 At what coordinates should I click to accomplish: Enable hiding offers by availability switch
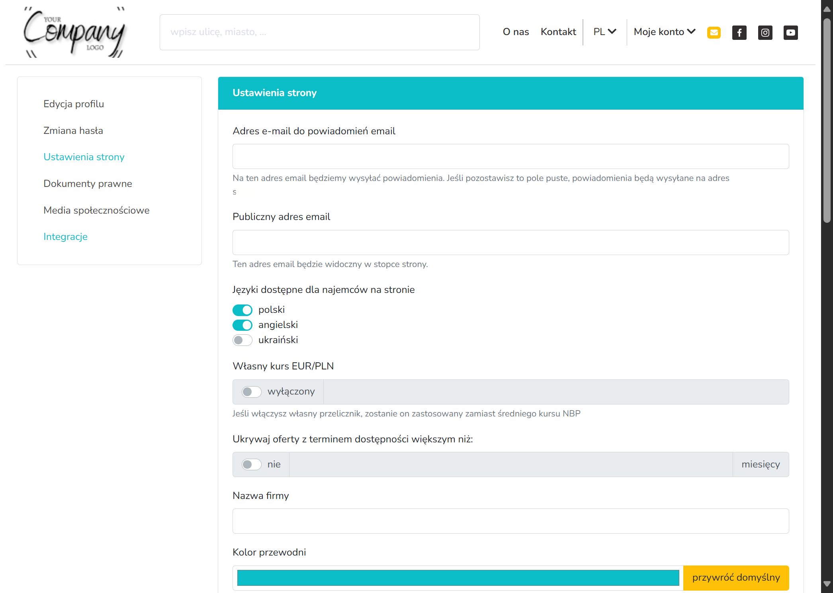252,464
